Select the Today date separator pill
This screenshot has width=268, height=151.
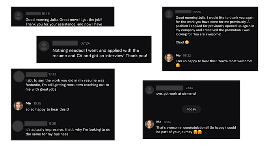click(x=191, y=109)
